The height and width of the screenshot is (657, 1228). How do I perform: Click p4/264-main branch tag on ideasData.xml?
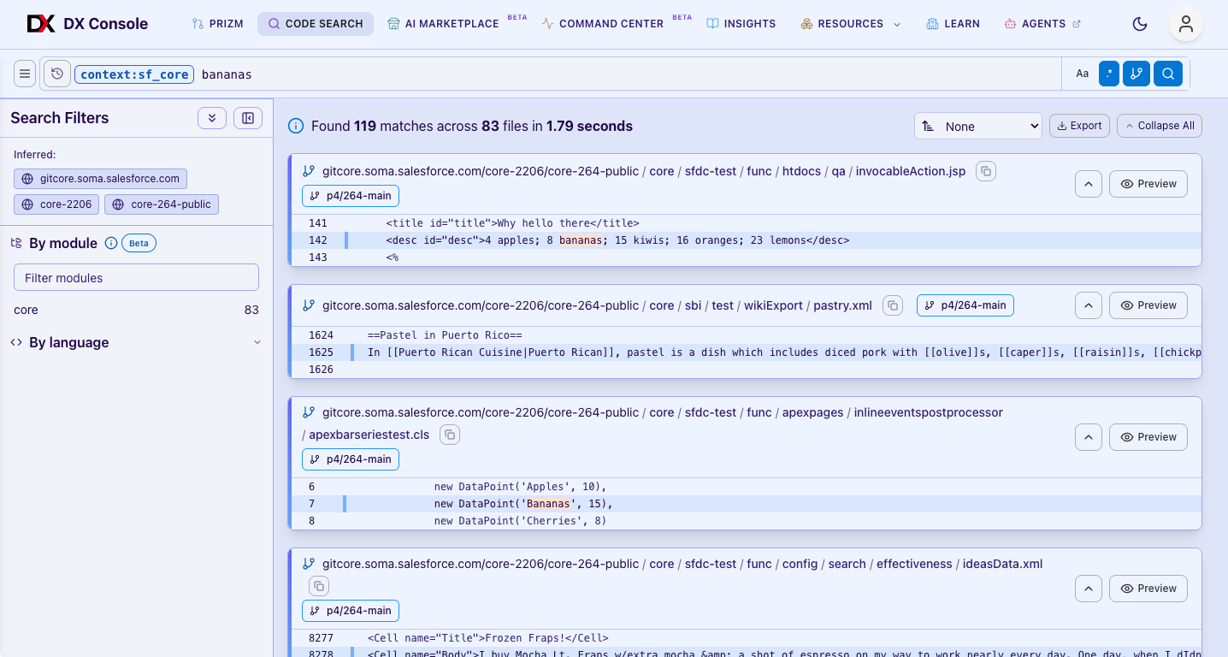click(351, 611)
